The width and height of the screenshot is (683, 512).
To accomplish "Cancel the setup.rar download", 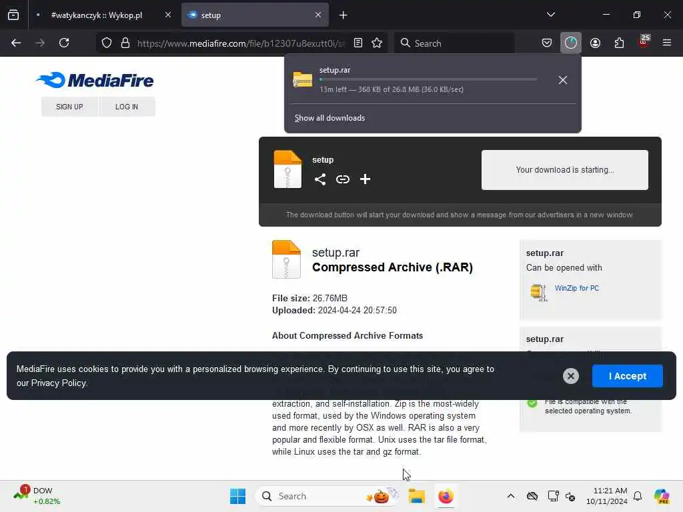I will pos(563,80).
